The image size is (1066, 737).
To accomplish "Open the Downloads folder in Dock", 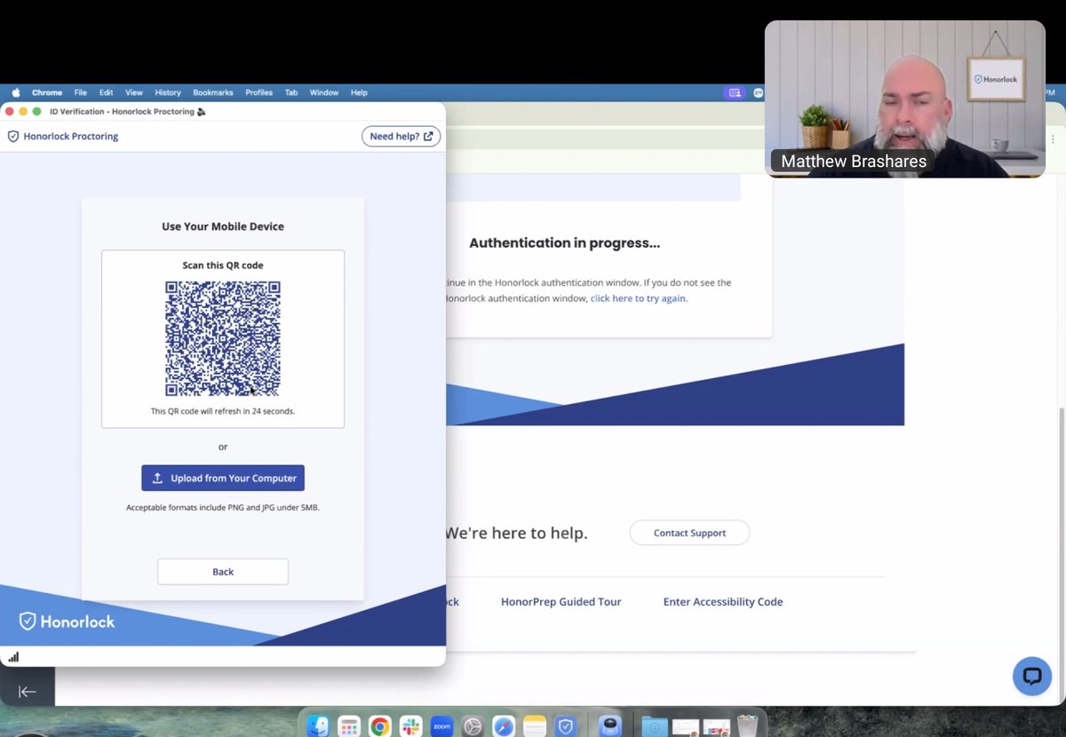I will (655, 726).
